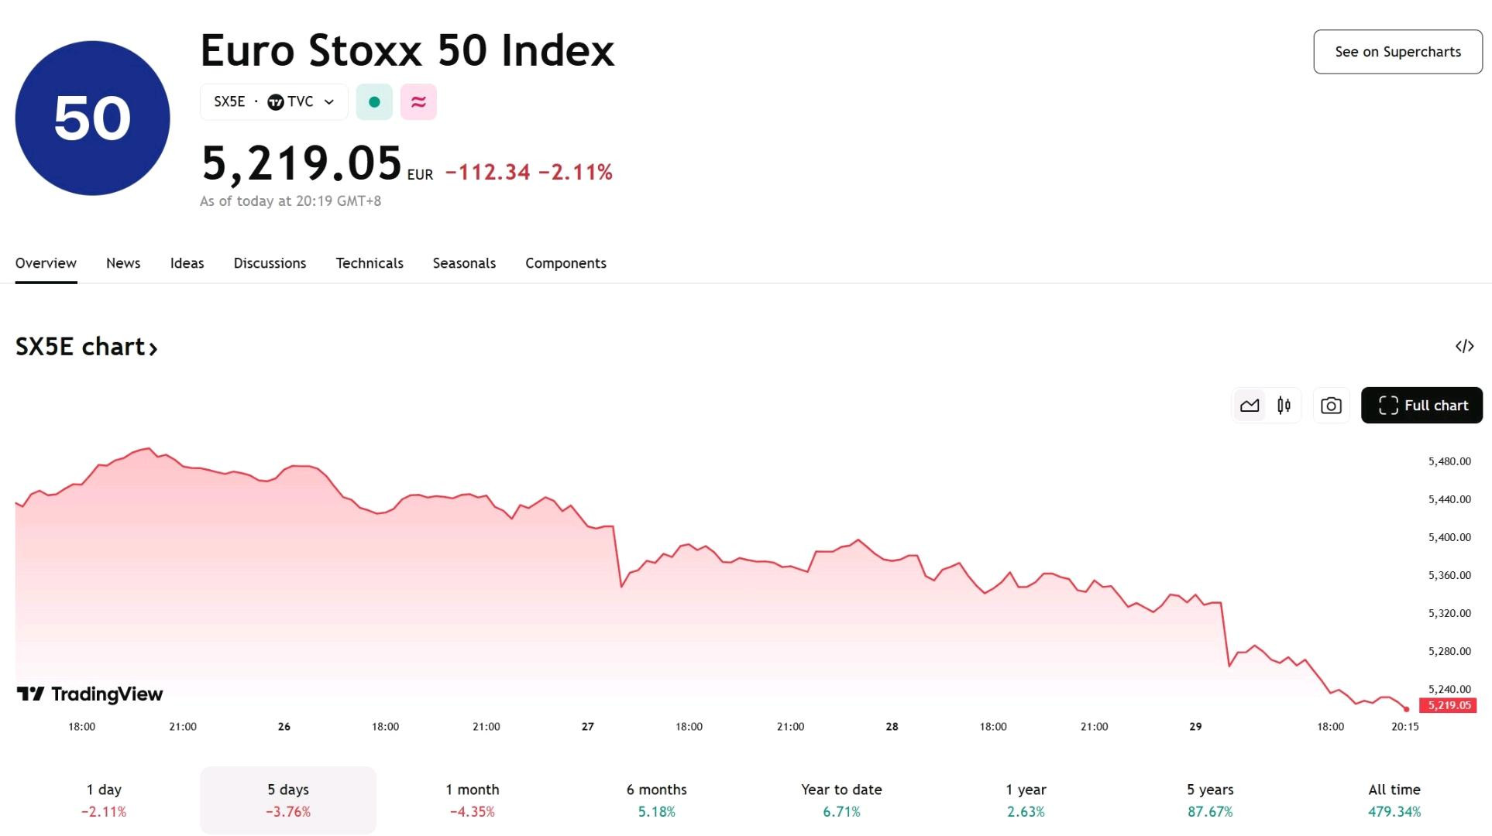
Task: Click See on Supercharts button
Action: [x=1397, y=52]
